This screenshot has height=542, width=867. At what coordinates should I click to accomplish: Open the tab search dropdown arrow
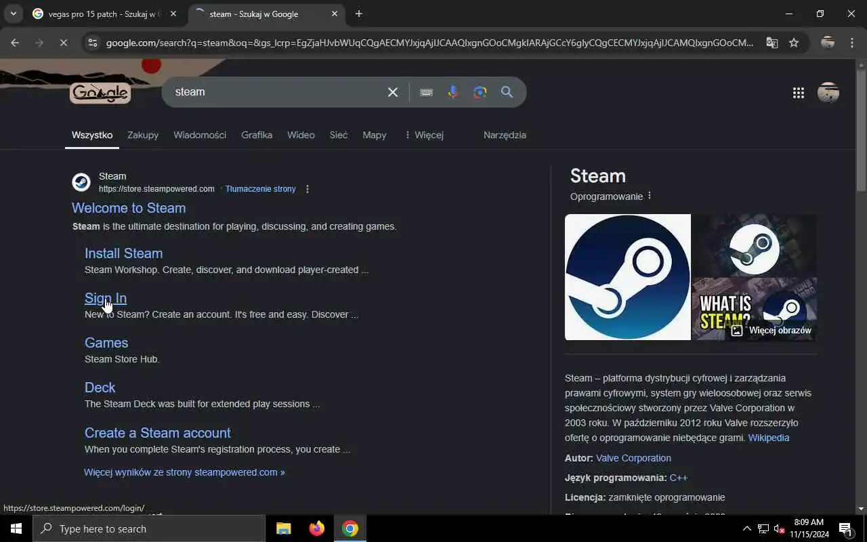tap(13, 14)
